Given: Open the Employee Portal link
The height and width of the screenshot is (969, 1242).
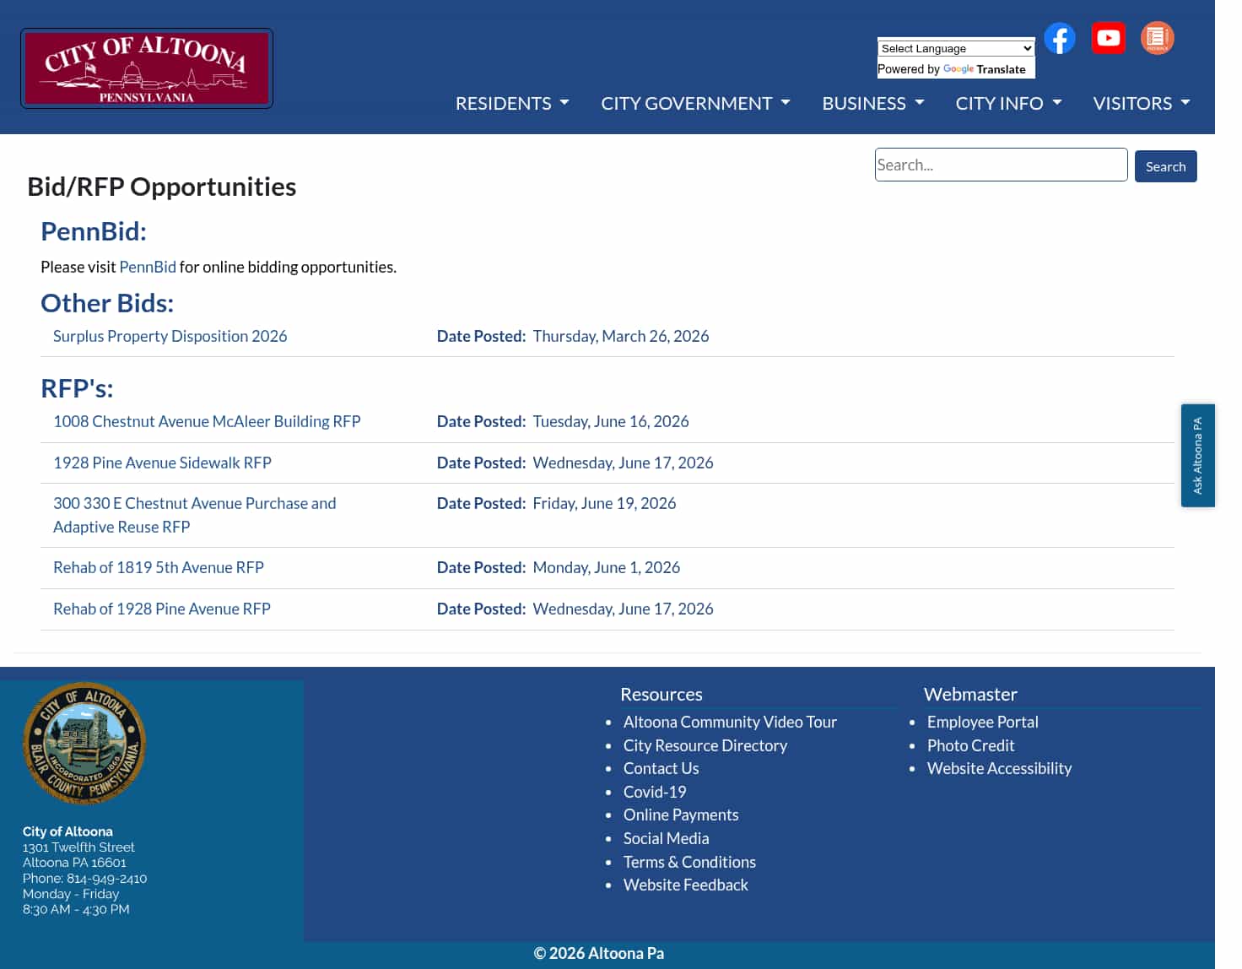Looking at the screenshot, I should click(x=983, y=722).
